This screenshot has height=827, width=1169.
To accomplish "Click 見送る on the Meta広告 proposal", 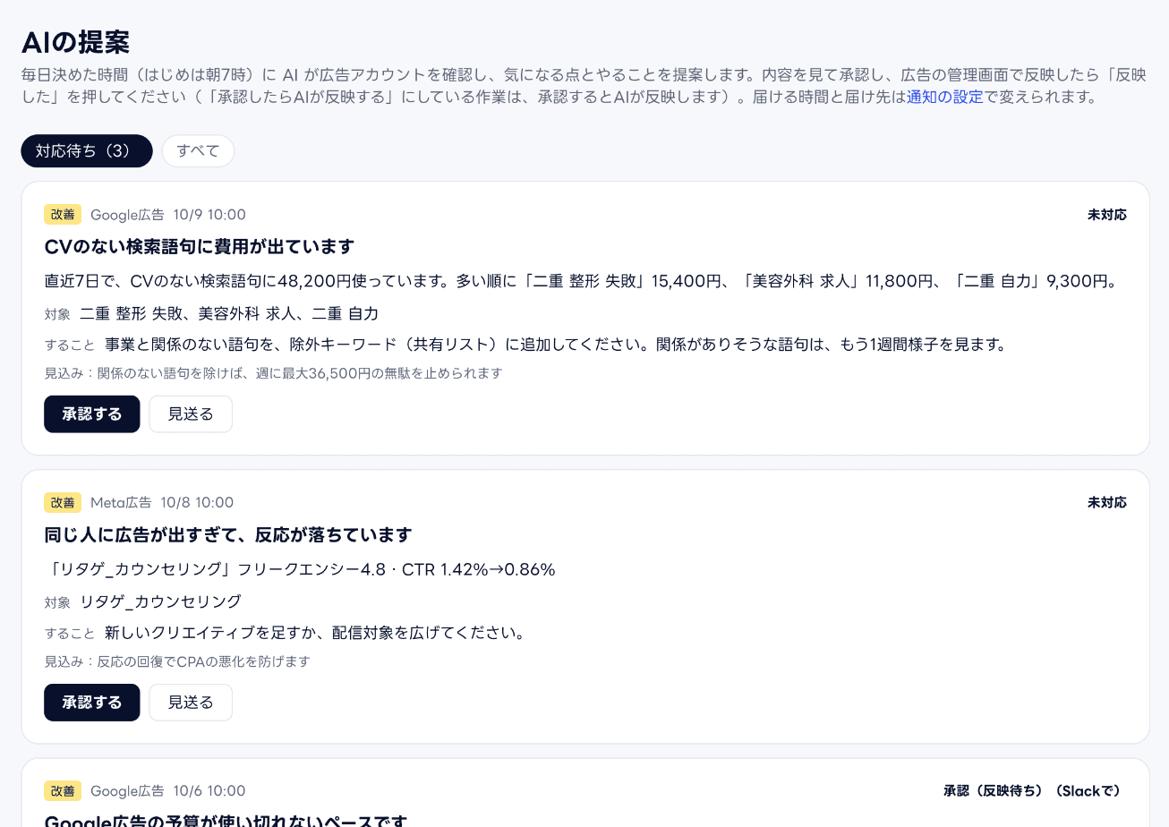I will coord(191,703).
